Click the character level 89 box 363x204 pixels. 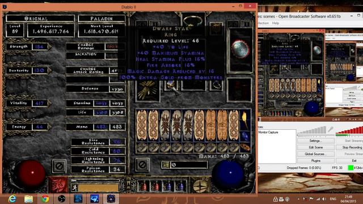(15, 30)
